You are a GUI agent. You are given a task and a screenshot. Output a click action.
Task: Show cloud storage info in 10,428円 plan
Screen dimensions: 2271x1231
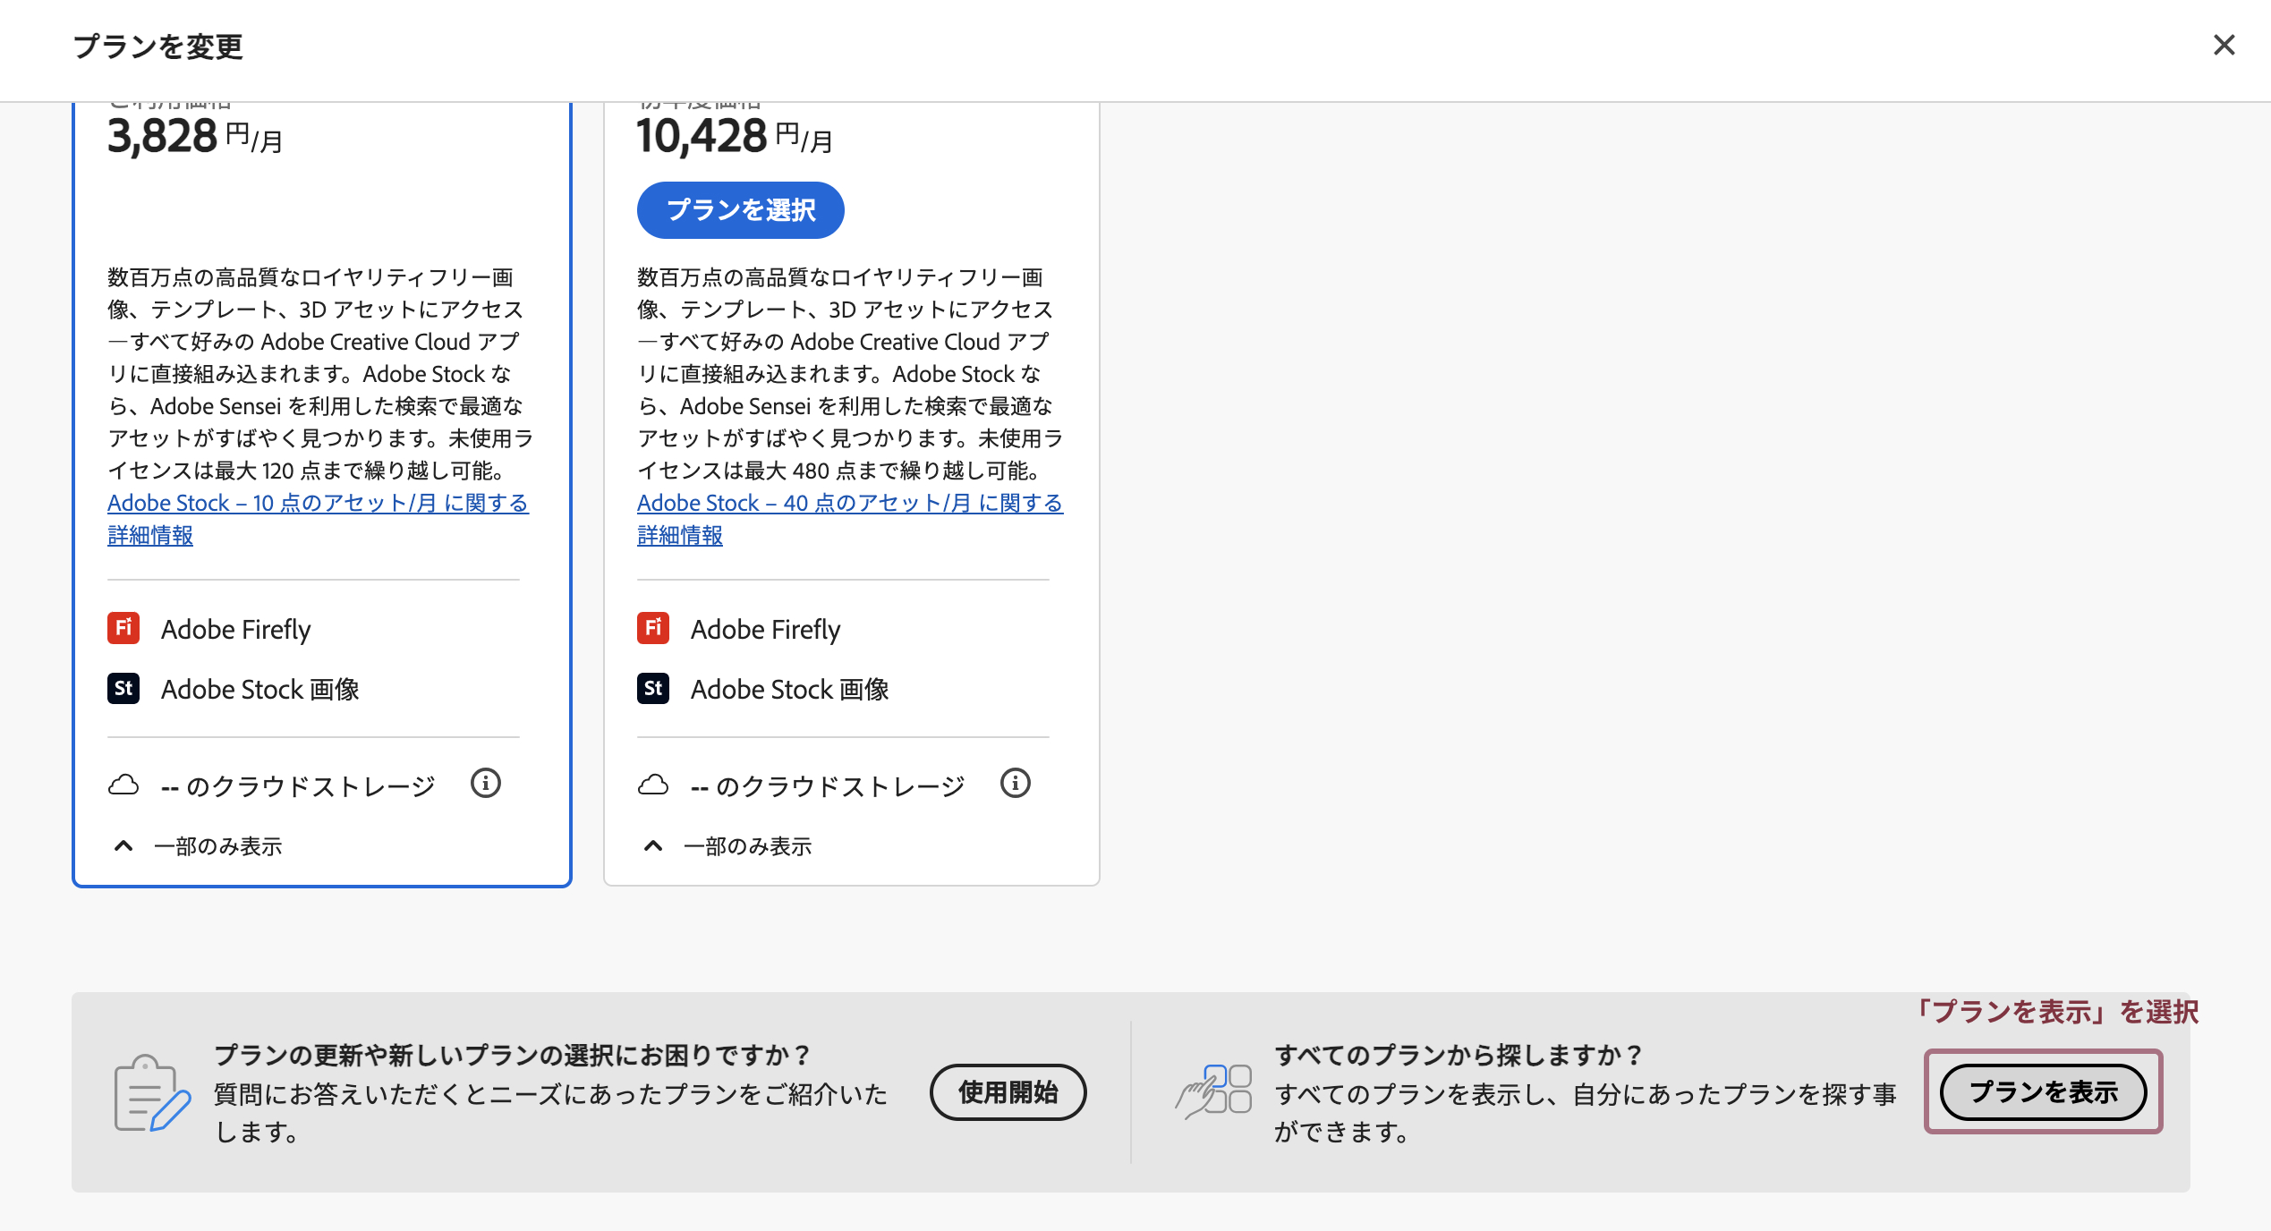1016,784
